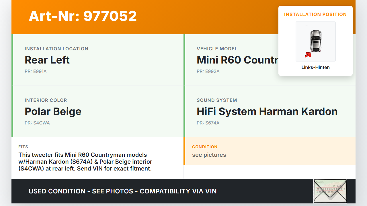Click the PR: E992A code
The width and height of the screenshot is (367, 206).
click(x=208, y=72)
